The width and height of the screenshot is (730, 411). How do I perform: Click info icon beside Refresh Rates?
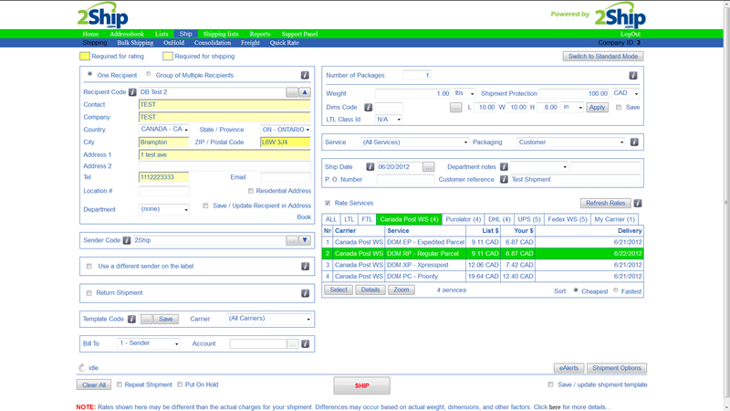click(x=638, y=203)
